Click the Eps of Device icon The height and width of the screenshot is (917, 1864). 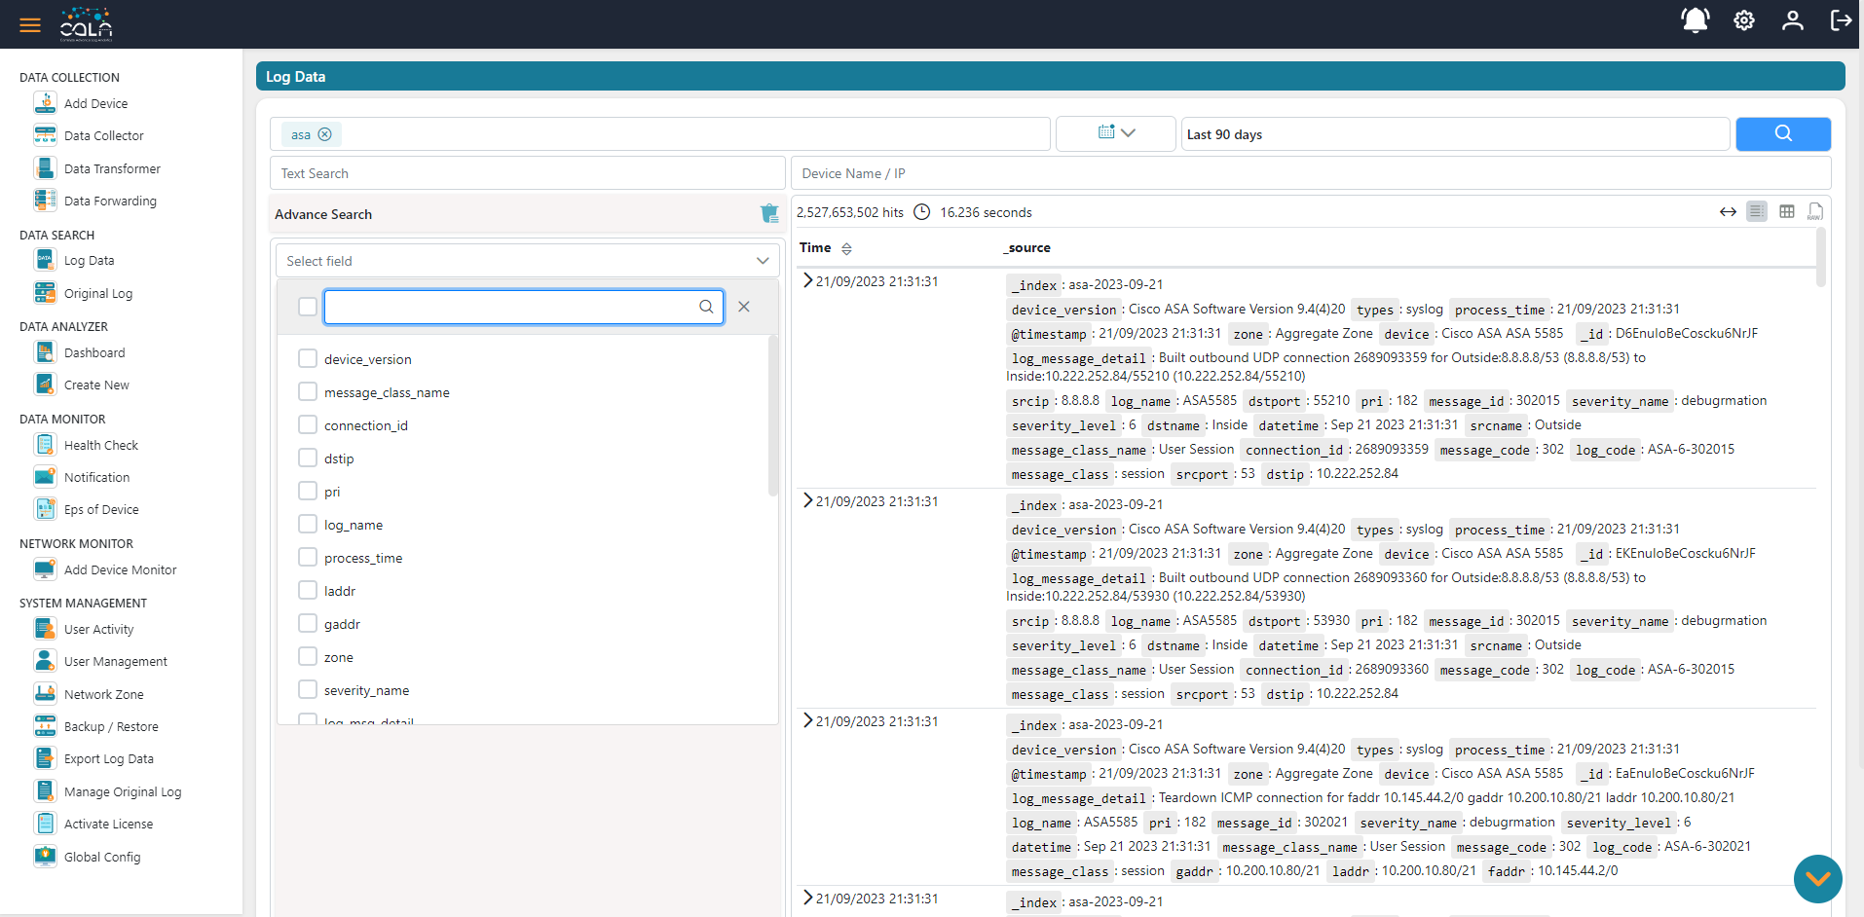pos(45,508)
